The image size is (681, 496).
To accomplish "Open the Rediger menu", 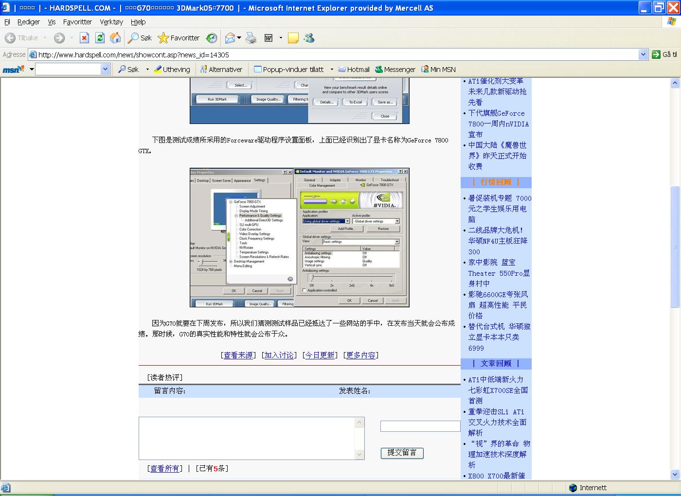I will (x=29, y=22).
